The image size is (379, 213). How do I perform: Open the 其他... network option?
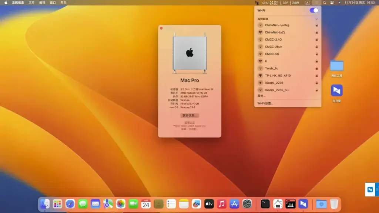[x=261, y=96]
